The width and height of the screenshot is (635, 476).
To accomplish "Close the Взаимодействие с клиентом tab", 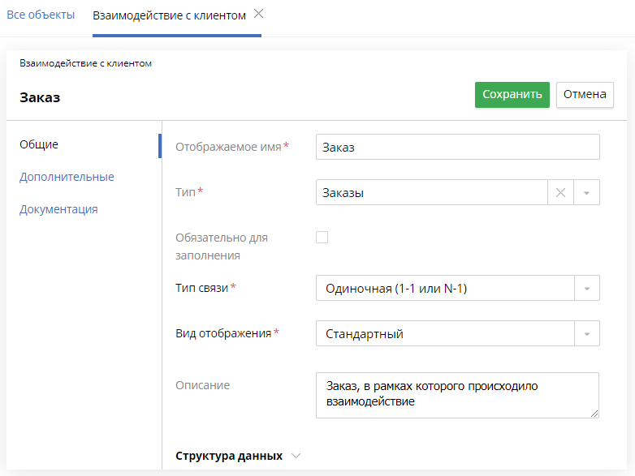I will click(x=258, y=14).
